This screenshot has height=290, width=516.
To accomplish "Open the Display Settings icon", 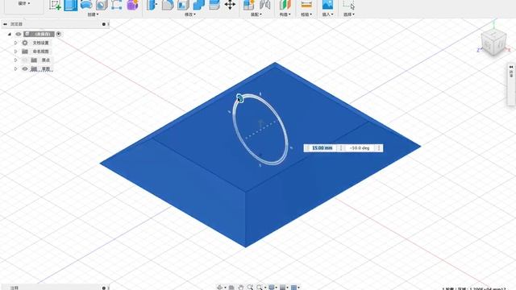I will pos(272,288).
